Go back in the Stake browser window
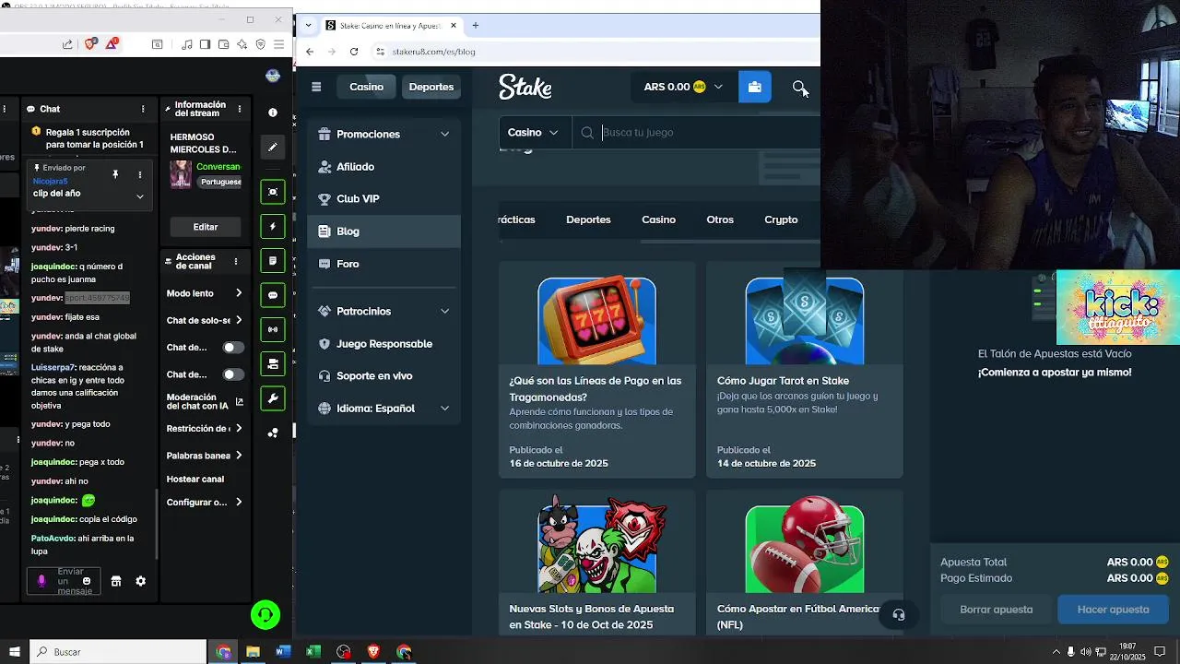The image size is (1180, 664). (x=310, y=52)
